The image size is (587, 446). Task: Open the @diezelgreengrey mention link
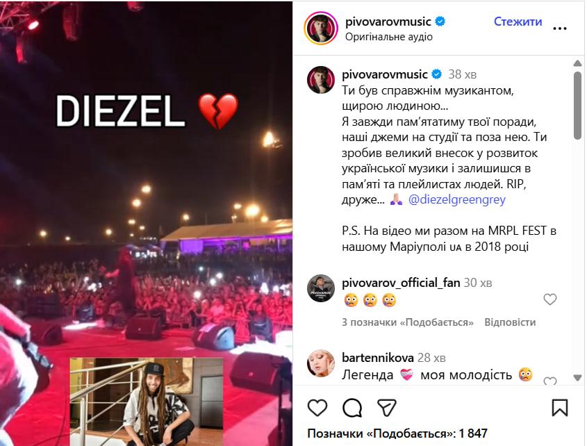click(x=456, y=199)
